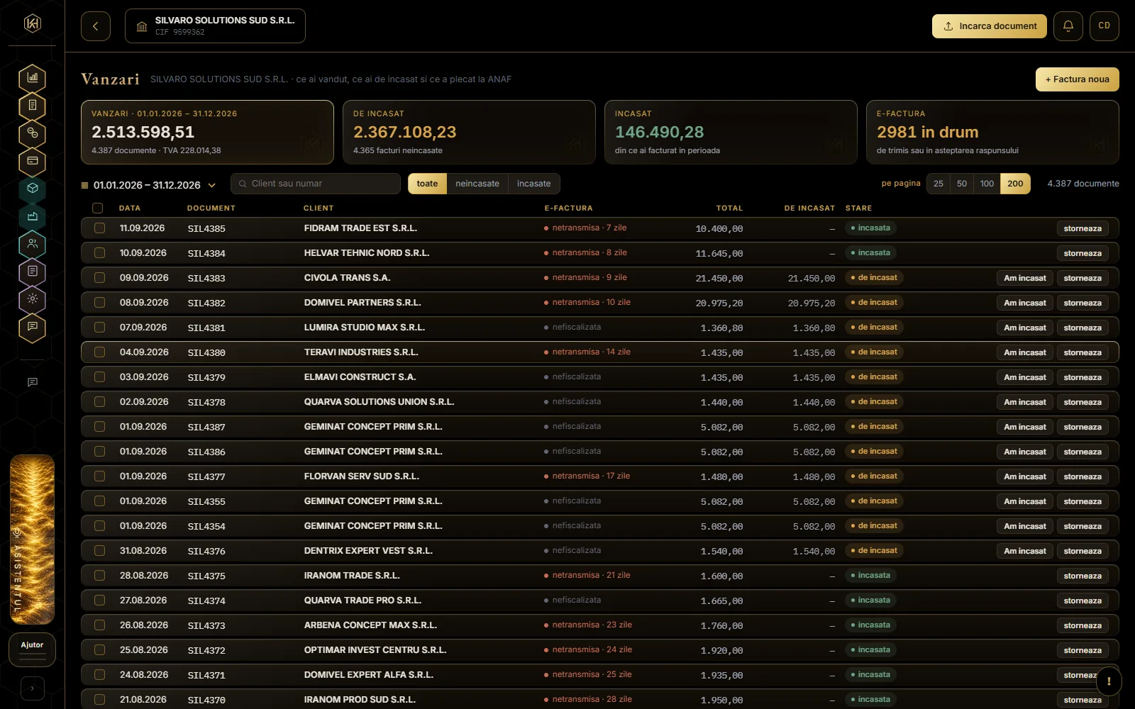
Task: Tick the checkbox for invoice SIL4374
Action: pyautogui.click(x=100, y=601)
